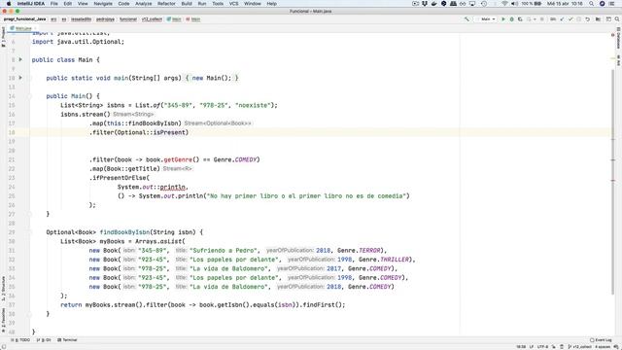Build project with the hammer icon

point(466,19)
